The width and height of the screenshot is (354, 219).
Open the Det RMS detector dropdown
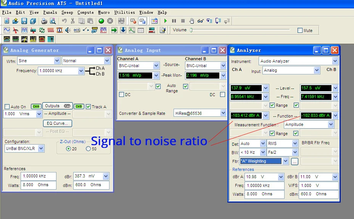coord(295,143)
